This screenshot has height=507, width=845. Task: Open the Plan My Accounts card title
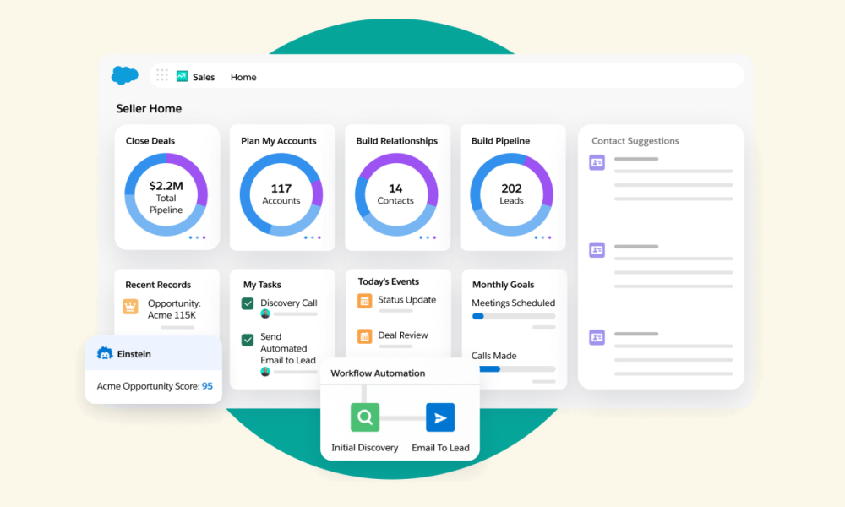tap(279, 140)
